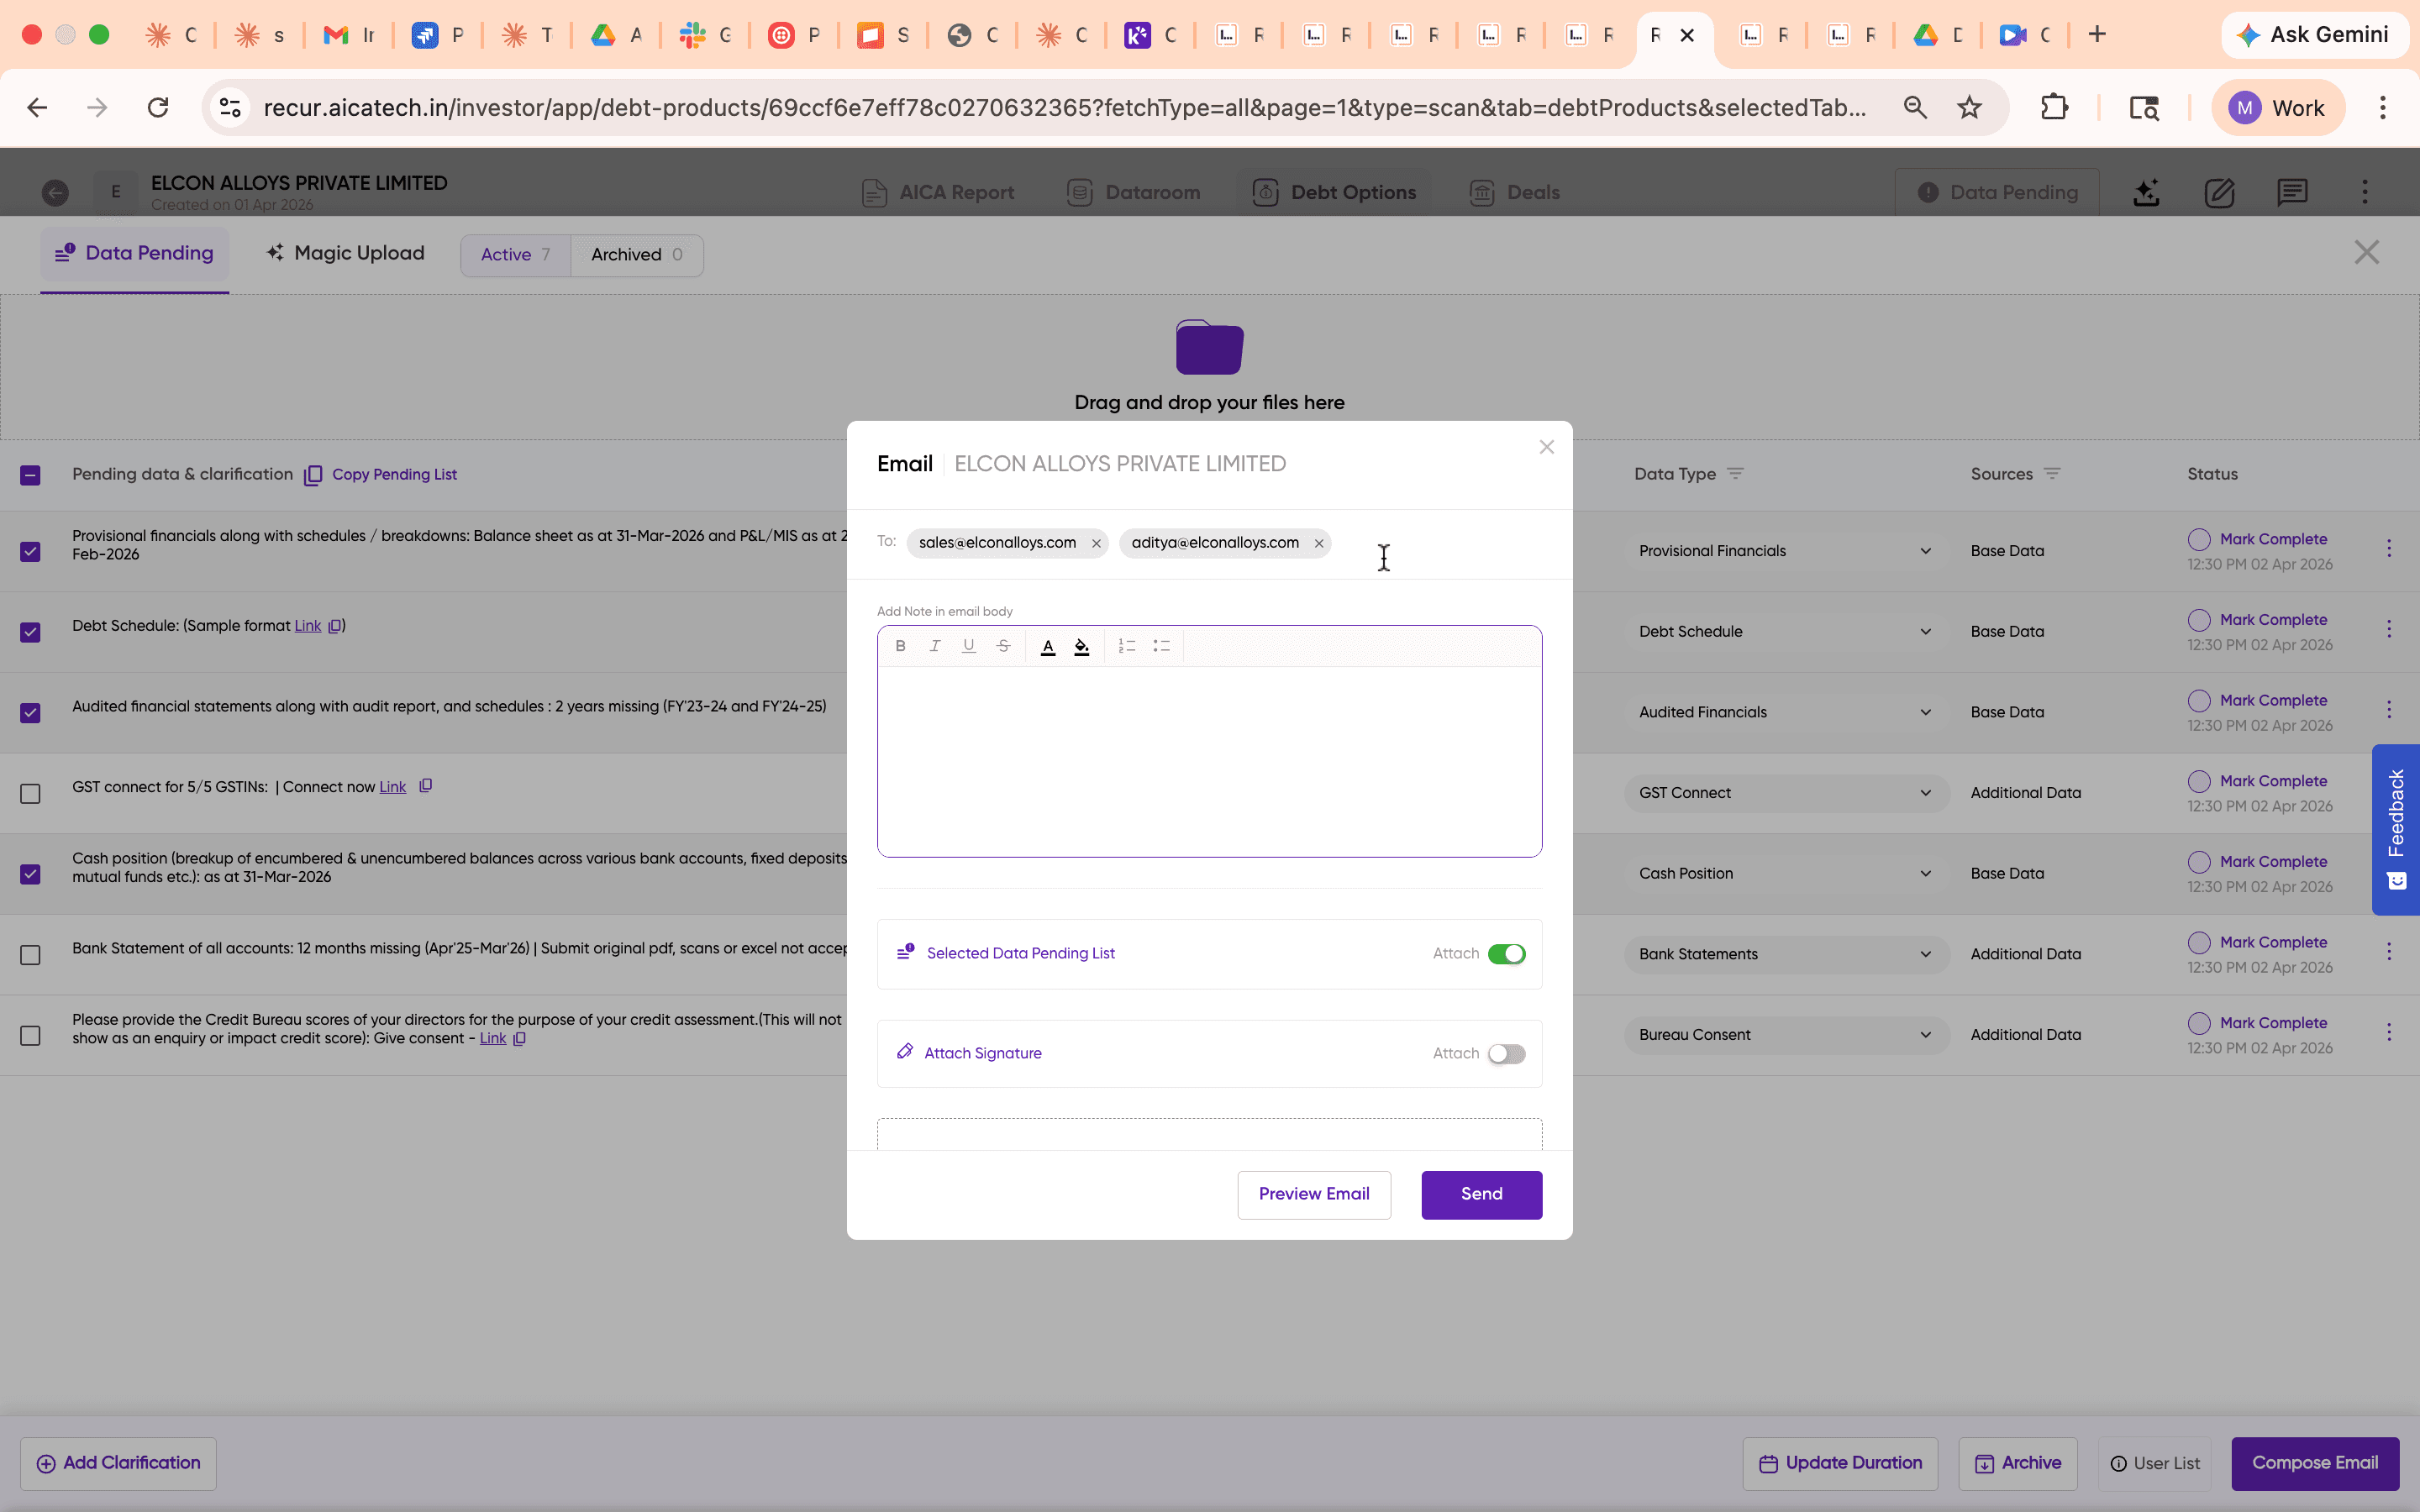This screenshot has height=1512, width=2420.
Task: Open the Bureau Consent data type dropdown
Action: [1924, 1034]
